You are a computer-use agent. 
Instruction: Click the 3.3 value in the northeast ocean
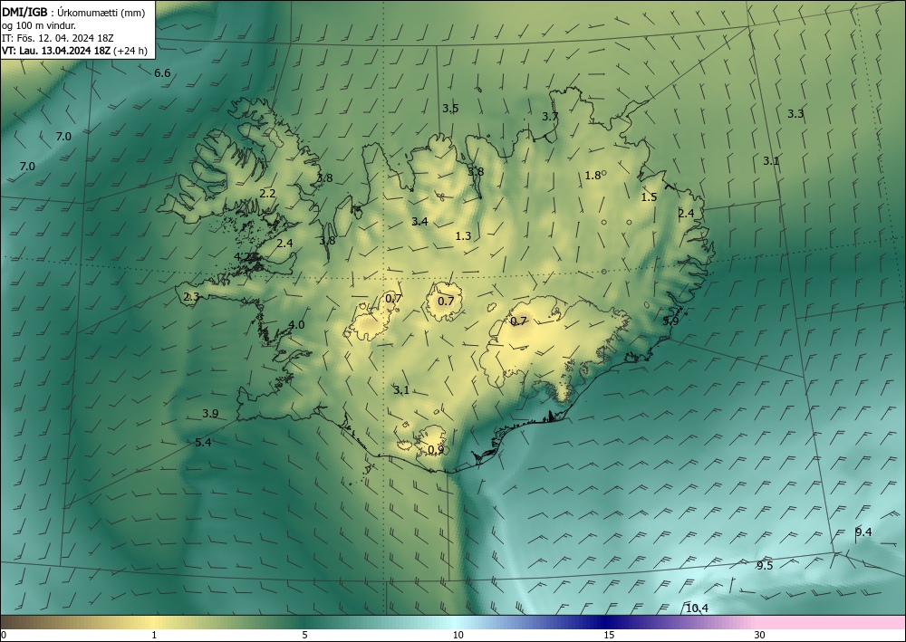(x=795, y=114)
